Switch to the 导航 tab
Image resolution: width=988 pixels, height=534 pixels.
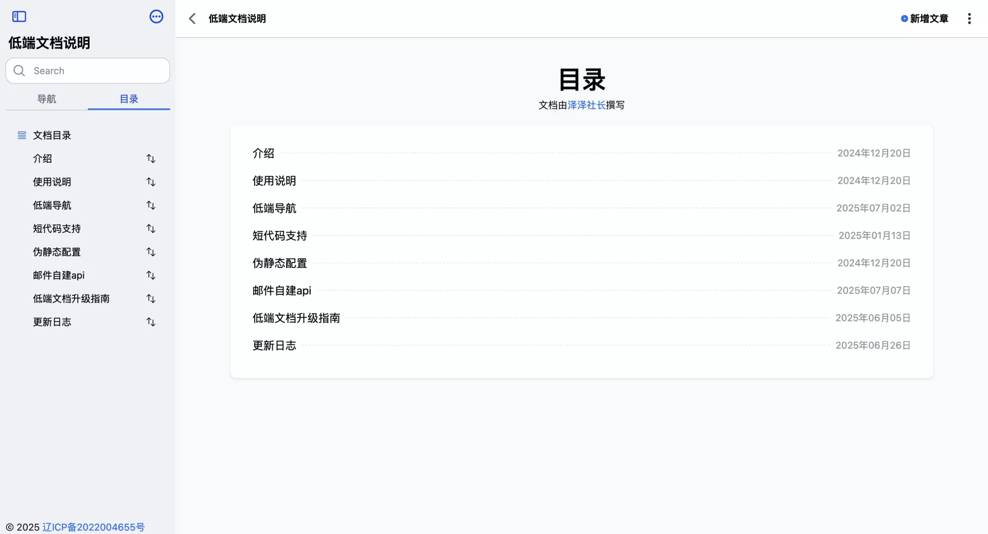point(47,99)
